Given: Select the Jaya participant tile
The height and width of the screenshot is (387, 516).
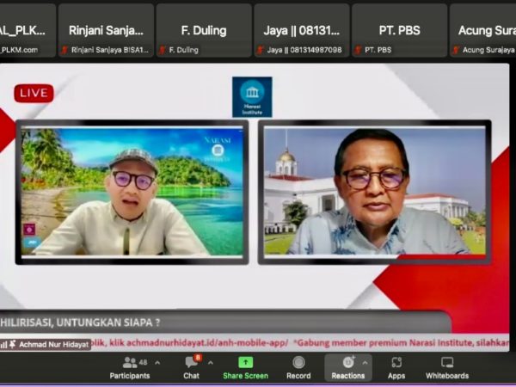Looking at the screenshot, I should point(301,30).
